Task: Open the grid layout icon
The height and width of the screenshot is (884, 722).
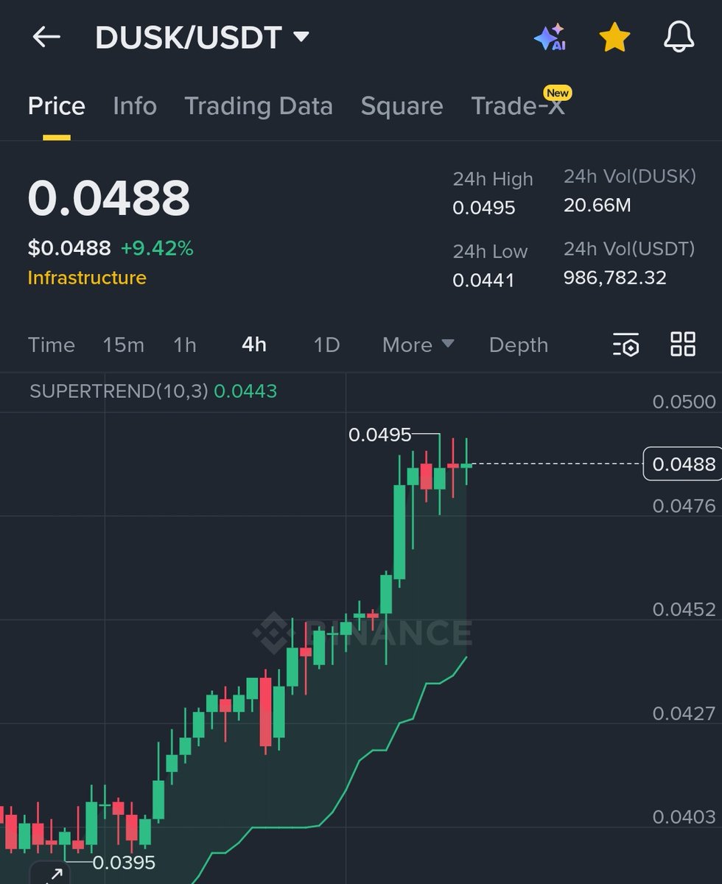Action: [x=682, y=344]
